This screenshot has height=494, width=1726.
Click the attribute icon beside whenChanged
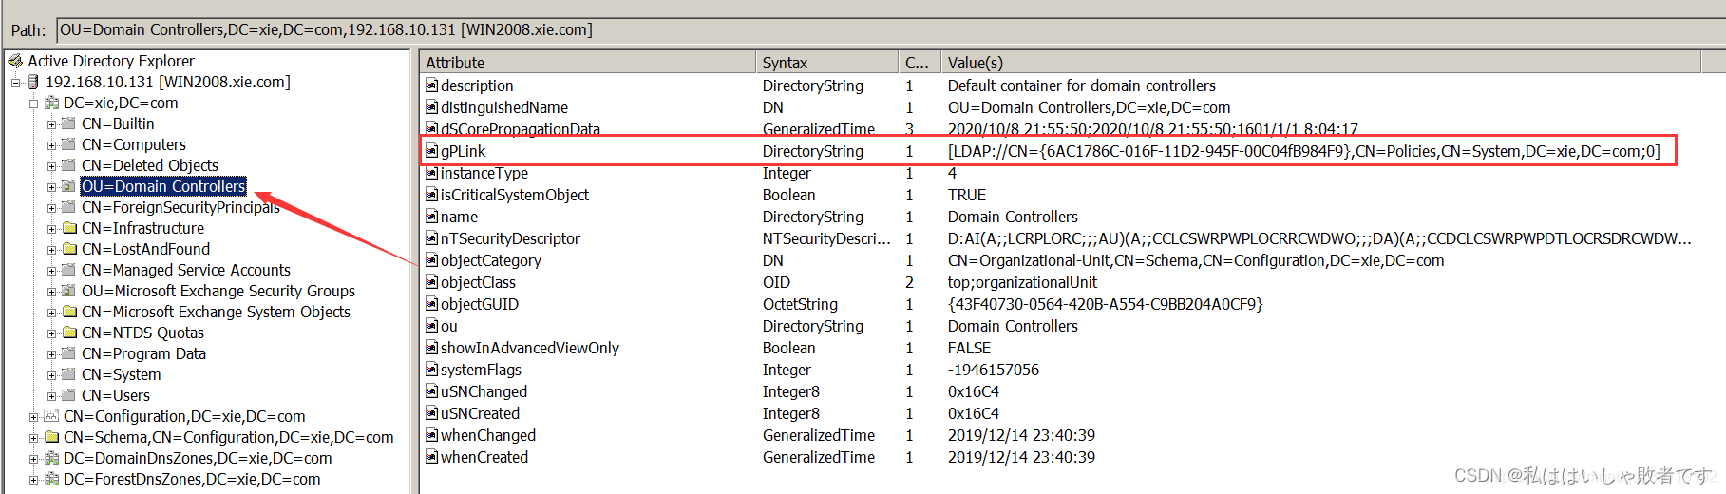(x=431, y=435)
